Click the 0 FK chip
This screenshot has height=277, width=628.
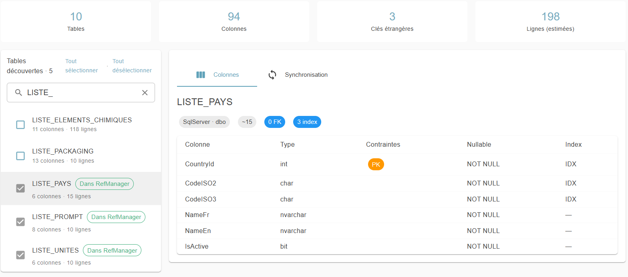point(275,122)
